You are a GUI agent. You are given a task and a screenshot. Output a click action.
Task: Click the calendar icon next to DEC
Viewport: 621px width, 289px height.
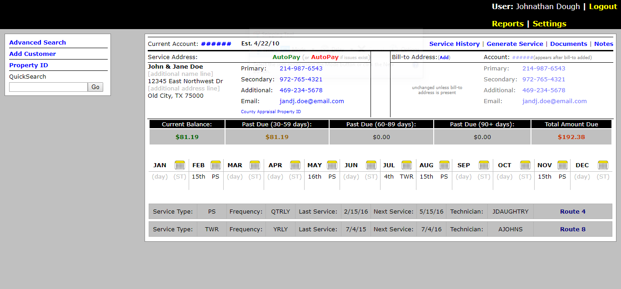[603, 165]
